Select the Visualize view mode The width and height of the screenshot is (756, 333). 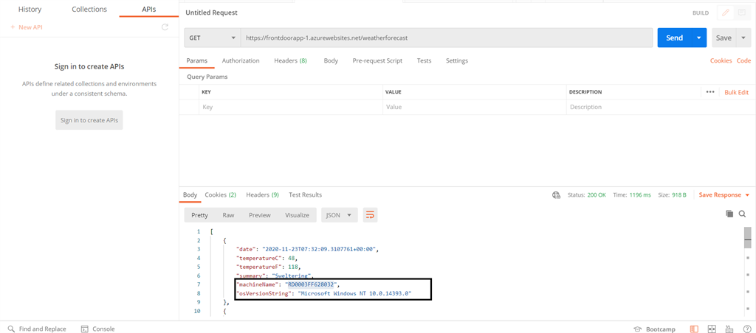click(x=297, y=215)
